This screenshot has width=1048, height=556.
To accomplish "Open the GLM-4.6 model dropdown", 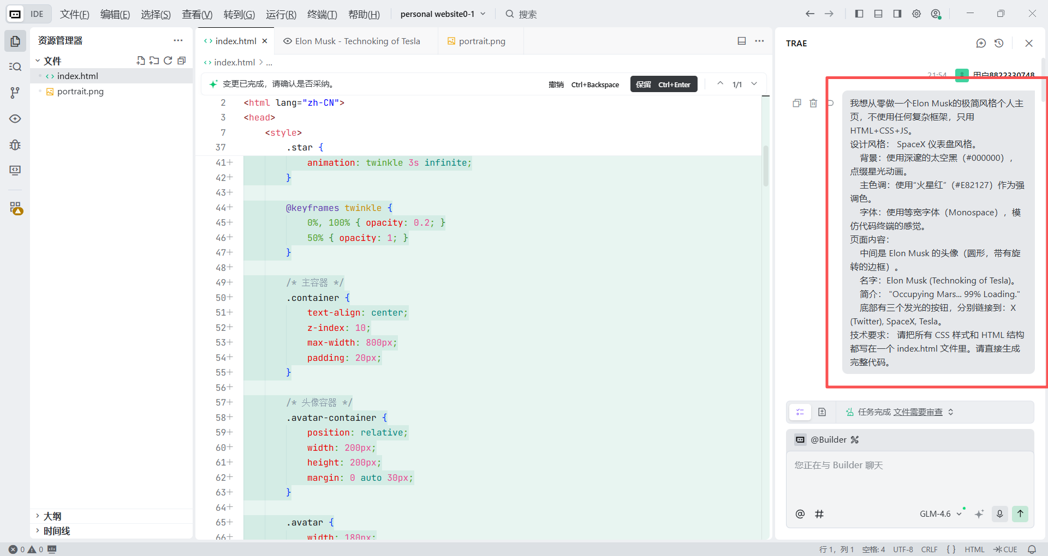I will [940, 513].
